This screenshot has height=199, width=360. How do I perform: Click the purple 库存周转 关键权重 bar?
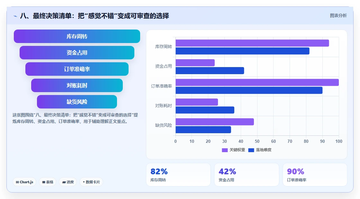pos(252,43)
